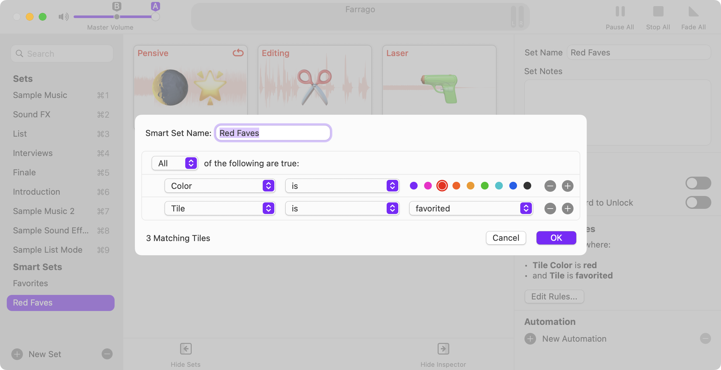Viewport: 721px width, 370px height.
Task: Add a rule after the Color rule
Action: pyautogui.click(x=568, y=186)
